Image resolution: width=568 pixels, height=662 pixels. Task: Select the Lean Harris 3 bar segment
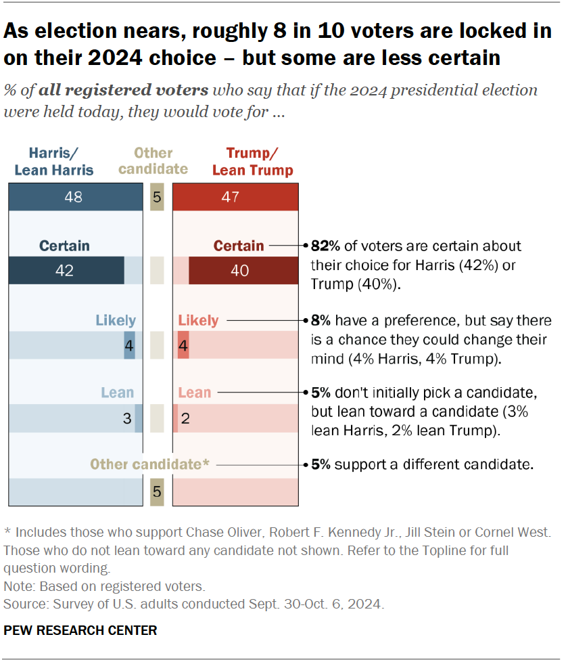(139, 418)
